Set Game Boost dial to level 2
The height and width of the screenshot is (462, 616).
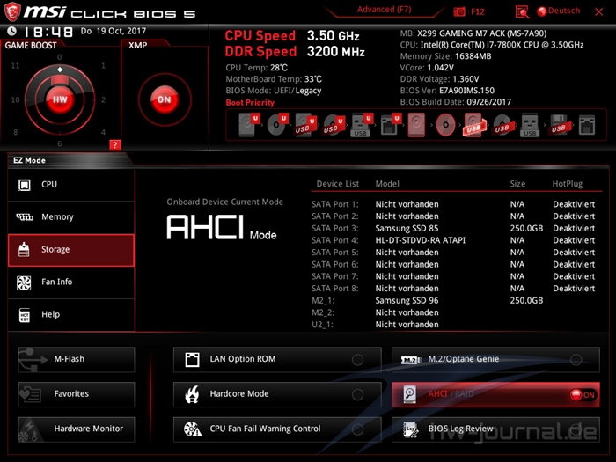point(103,99)
